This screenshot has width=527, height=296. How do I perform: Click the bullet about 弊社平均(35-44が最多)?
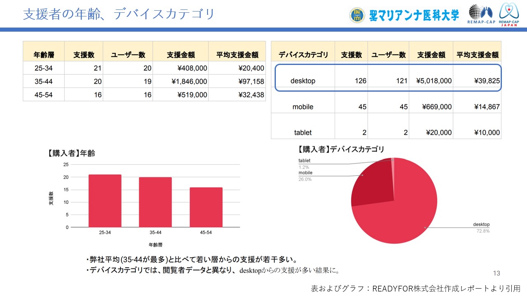(x=192, y=260)
